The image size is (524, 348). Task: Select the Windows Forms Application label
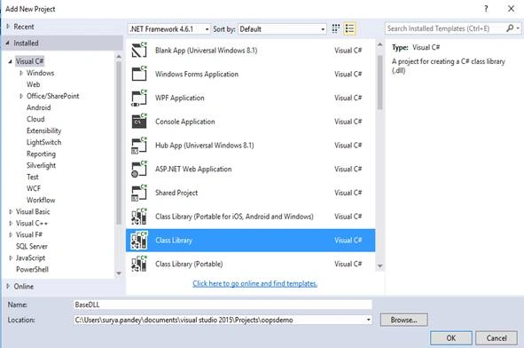click(x=197, y=74)
